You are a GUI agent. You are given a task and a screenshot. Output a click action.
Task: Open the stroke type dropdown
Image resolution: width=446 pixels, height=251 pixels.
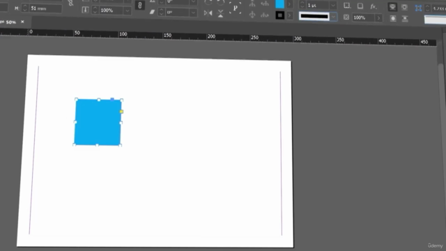tap(334, 17)
